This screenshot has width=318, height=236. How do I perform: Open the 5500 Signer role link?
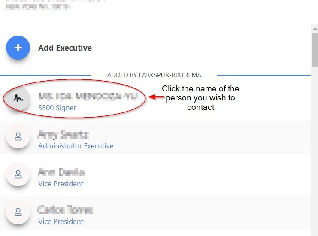(x=57, y=108)
